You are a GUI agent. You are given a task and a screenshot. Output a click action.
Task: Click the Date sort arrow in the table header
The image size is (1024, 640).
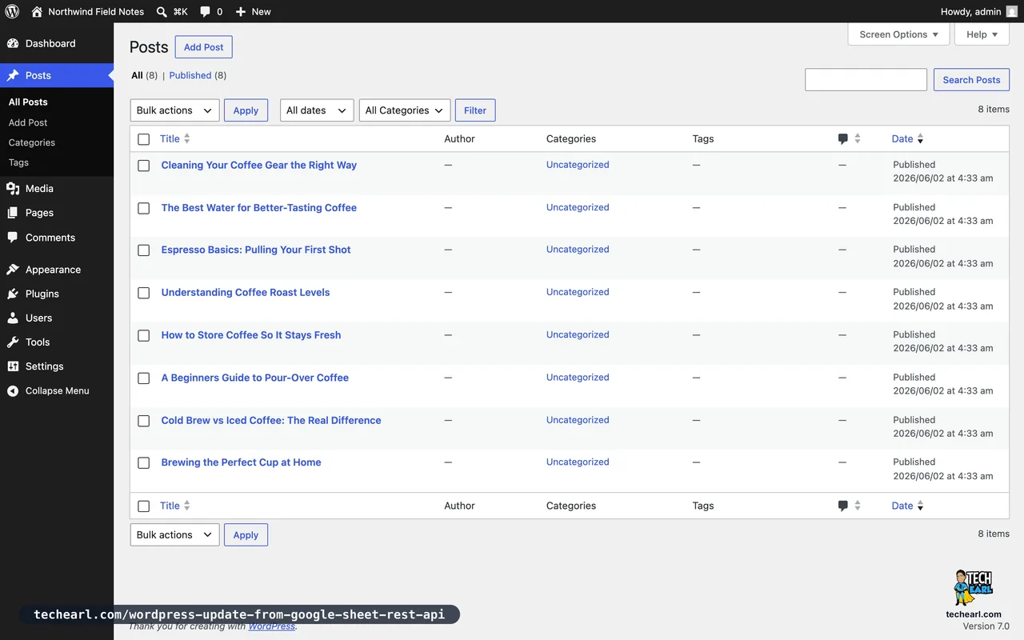pos(920,139)
